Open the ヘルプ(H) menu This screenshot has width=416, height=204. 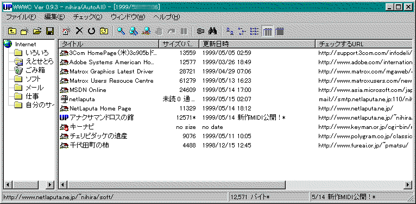pyautogui.click(x=167, y=17)
